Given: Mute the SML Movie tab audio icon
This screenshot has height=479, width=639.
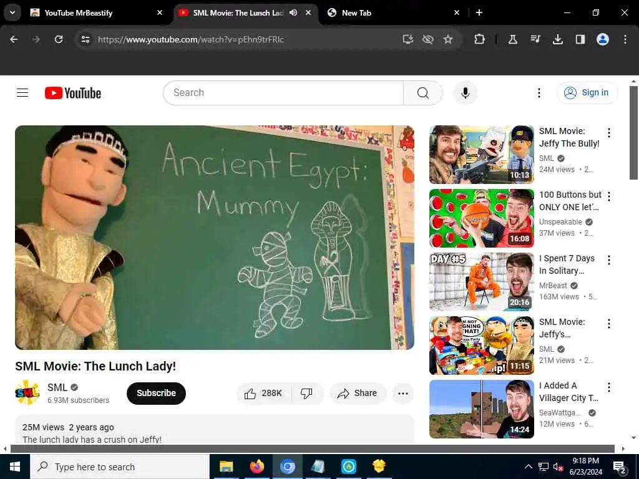Looking at the screenshot, I should [x=293, y=12].
